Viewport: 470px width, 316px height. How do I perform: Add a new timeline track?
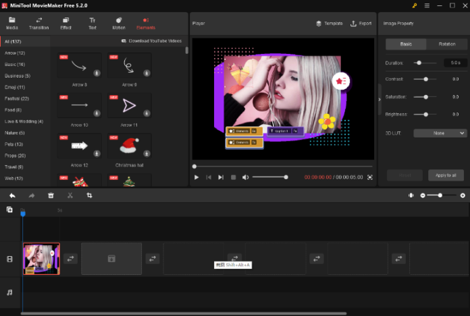(9, 210)
